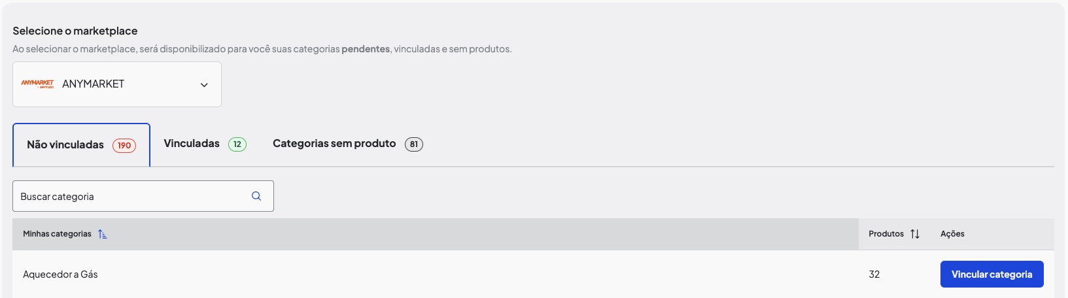Click the Produtos column header
Image resolution: width=1068 pixels, height=298 pixels.
(886, 234)
